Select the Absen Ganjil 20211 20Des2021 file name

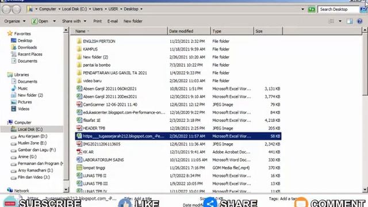coord(110,97)
